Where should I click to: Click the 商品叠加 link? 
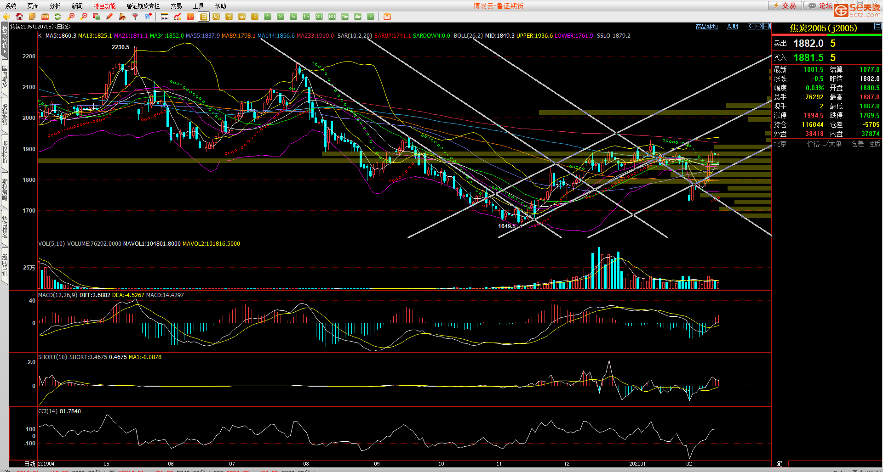tap(706, 27)
